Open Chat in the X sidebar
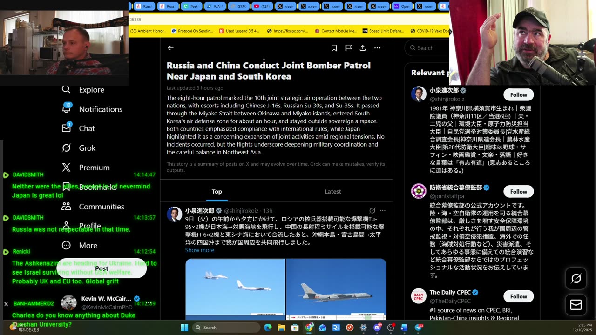 (x=79, y=128)
